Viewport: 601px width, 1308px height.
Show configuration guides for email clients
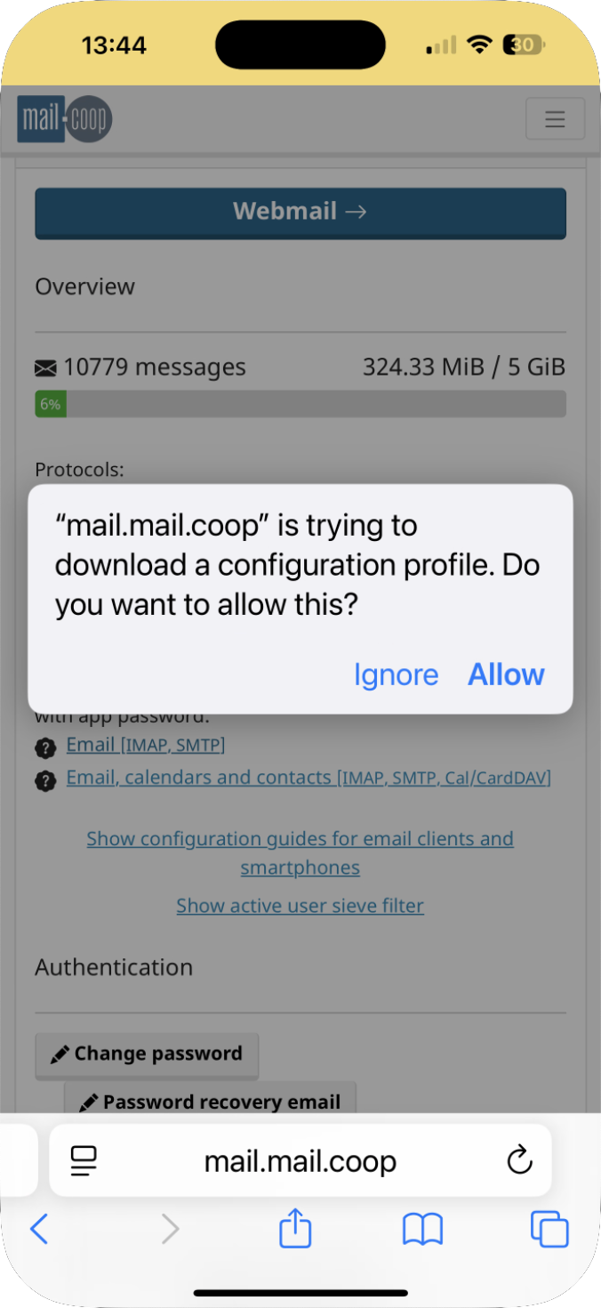[300, 852]
